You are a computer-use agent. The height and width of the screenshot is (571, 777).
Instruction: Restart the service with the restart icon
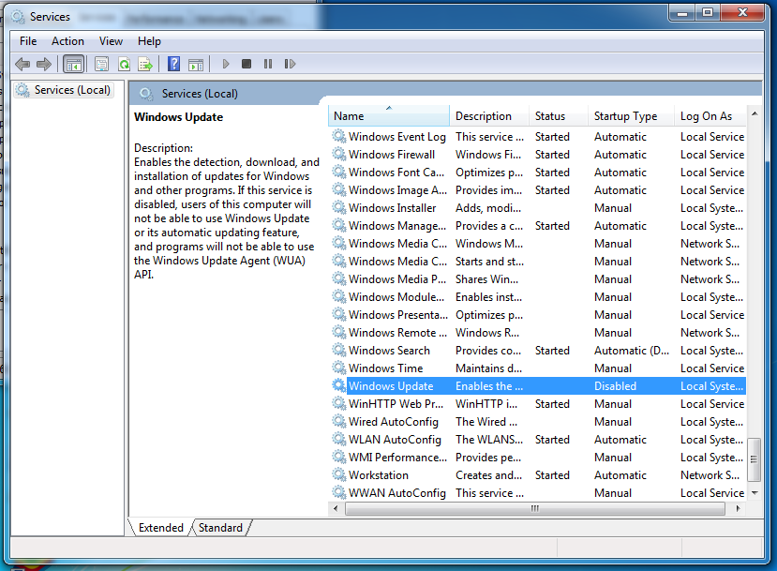click(x=290, y=64)
